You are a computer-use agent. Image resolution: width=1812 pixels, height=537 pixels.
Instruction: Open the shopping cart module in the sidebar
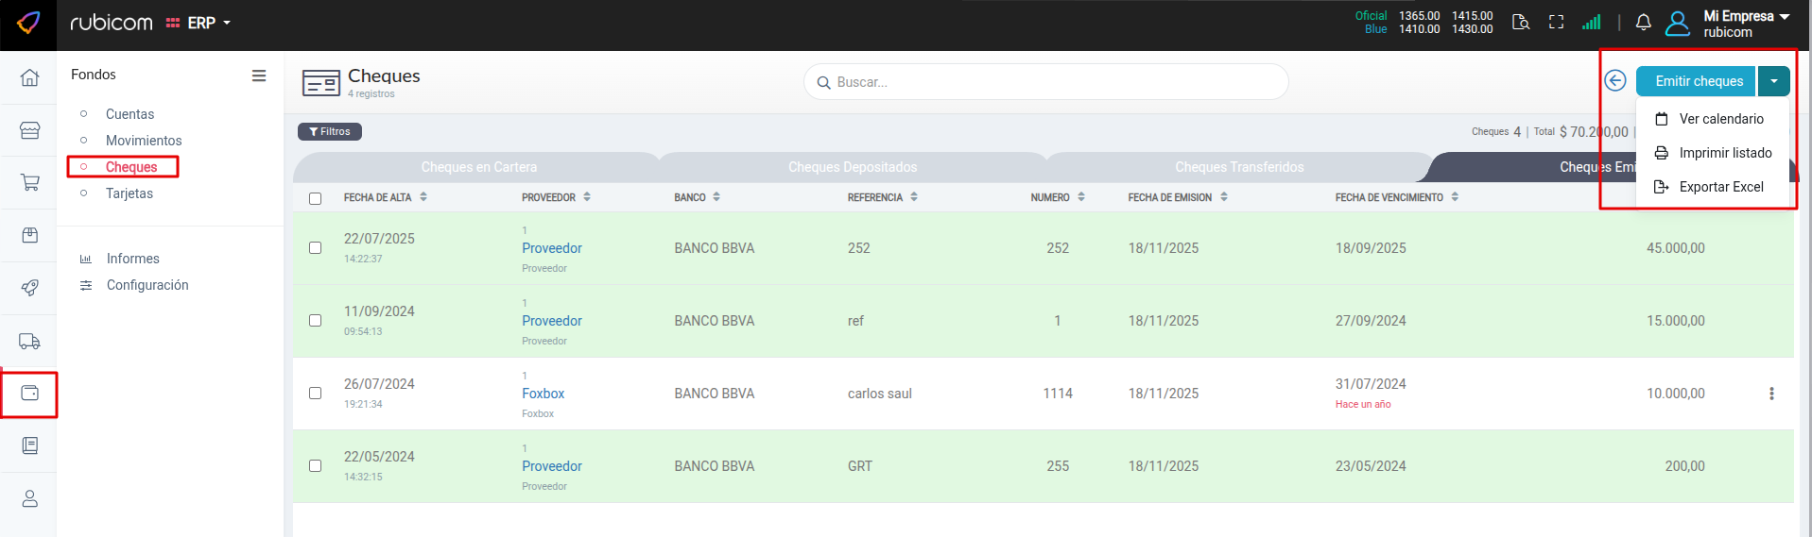tap(29, 182)
